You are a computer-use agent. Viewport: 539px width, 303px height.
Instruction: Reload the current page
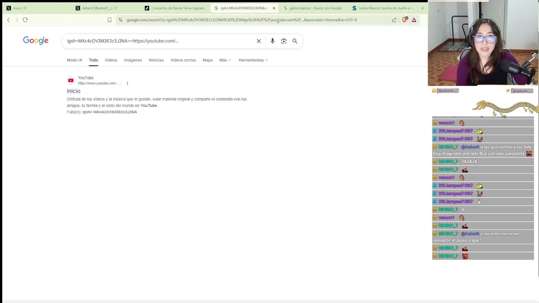point(25,20)
